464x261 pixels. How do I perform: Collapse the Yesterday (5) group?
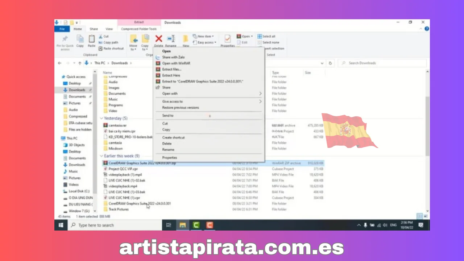pyautogui.click(x=101, y=119)
